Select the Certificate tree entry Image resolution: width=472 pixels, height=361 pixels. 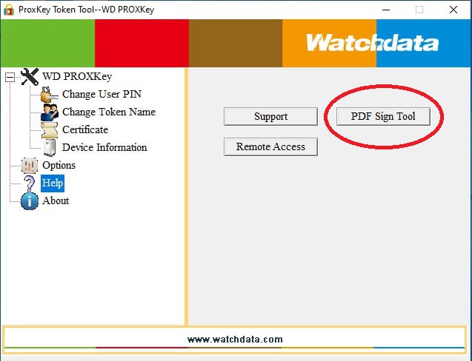85,129
